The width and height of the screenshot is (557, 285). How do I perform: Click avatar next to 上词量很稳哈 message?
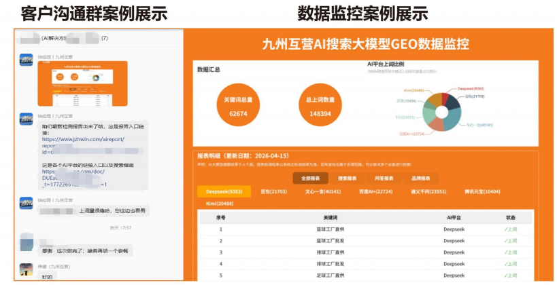[x=27, y=203]
